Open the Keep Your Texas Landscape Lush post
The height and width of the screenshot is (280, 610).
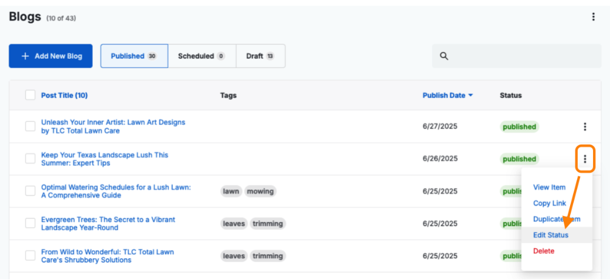point(104,159)
